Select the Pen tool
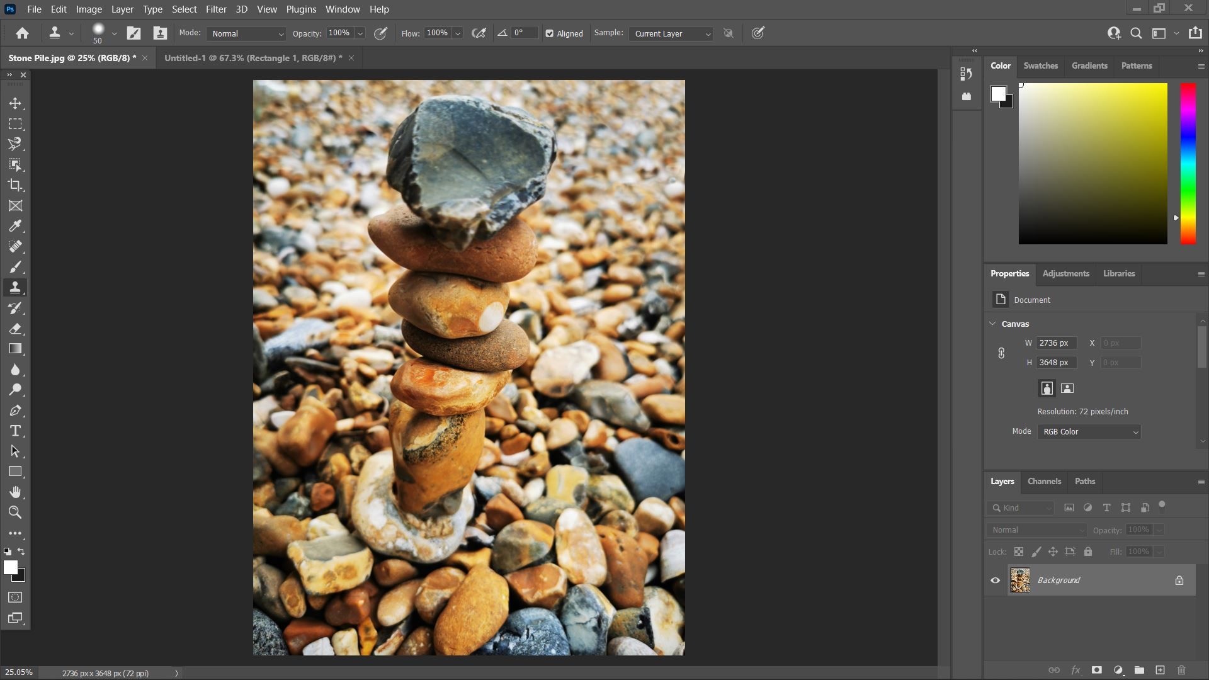This screenshot has width=1209, height=680. pyautogui.click(x=15, y=411)
